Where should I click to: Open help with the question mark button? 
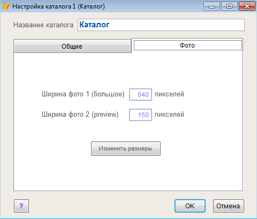(x=21, y=206)
